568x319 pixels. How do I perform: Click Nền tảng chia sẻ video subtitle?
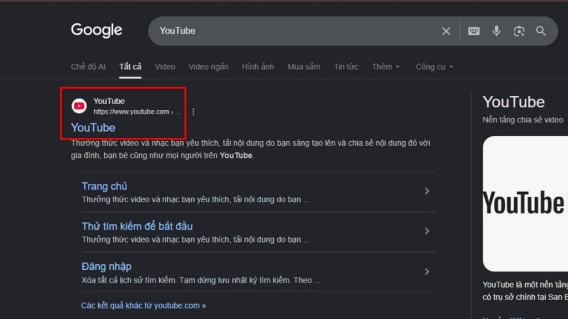[x=523, y=120]
